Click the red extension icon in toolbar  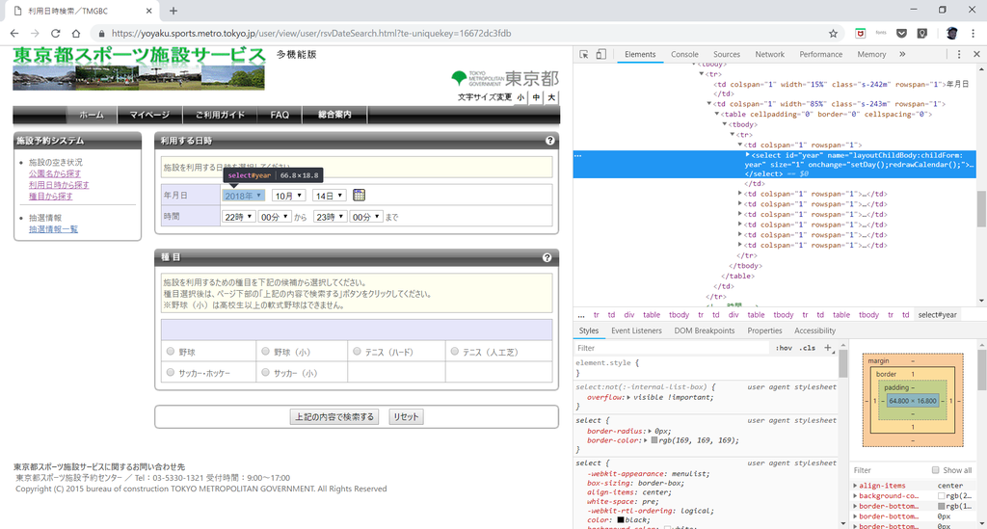click(x=861, y=34)
